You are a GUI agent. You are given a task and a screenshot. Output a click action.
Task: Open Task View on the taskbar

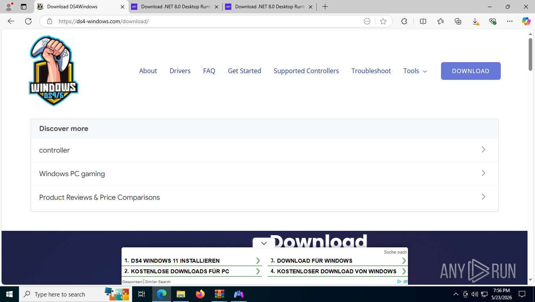[x=142, y=294]
